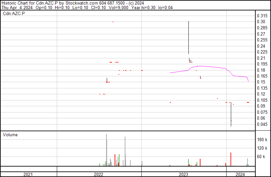Click the 0.06 price axis label
Screen dimensions: 271x177
coord(261,118)
